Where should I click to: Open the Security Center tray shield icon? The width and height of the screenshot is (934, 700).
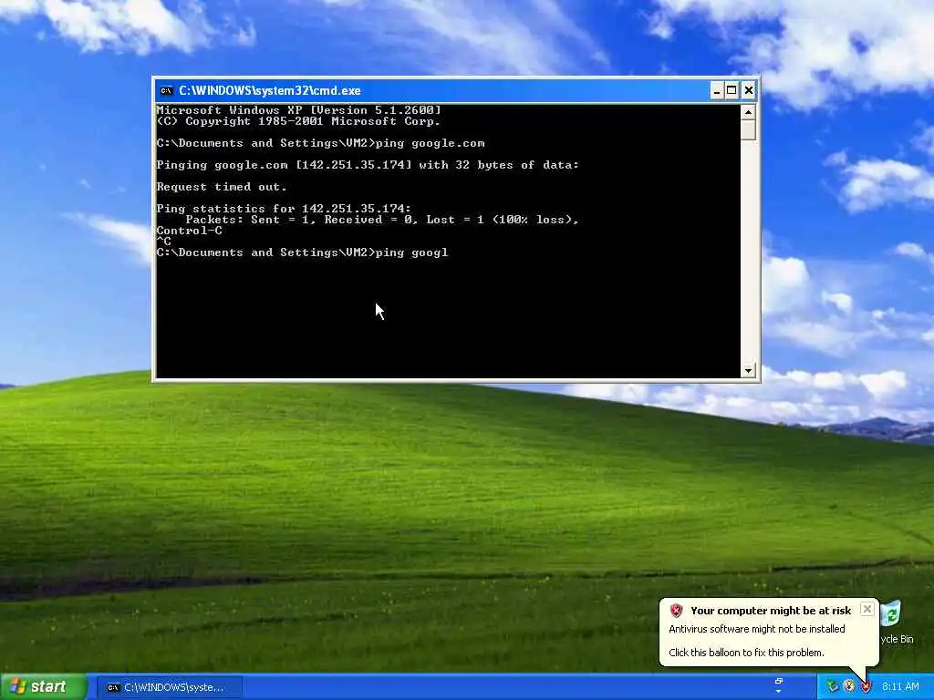867,686
